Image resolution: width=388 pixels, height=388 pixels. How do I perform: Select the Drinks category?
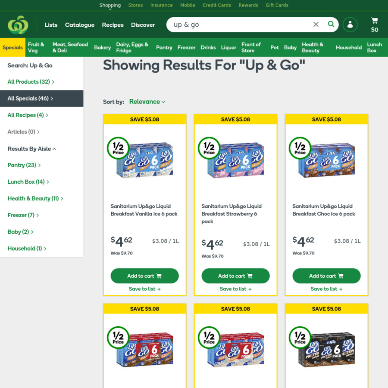pyautogui.click(x=208, y=47)
